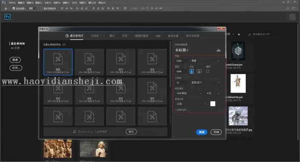Screen dimensions: 300x162
Task: Open the 图像(I) menu
Action: [30, 3]
